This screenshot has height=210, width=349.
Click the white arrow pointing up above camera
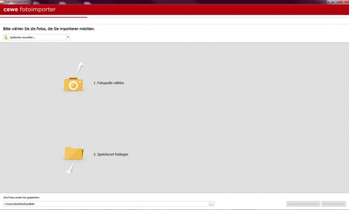[x=80, y=69]
